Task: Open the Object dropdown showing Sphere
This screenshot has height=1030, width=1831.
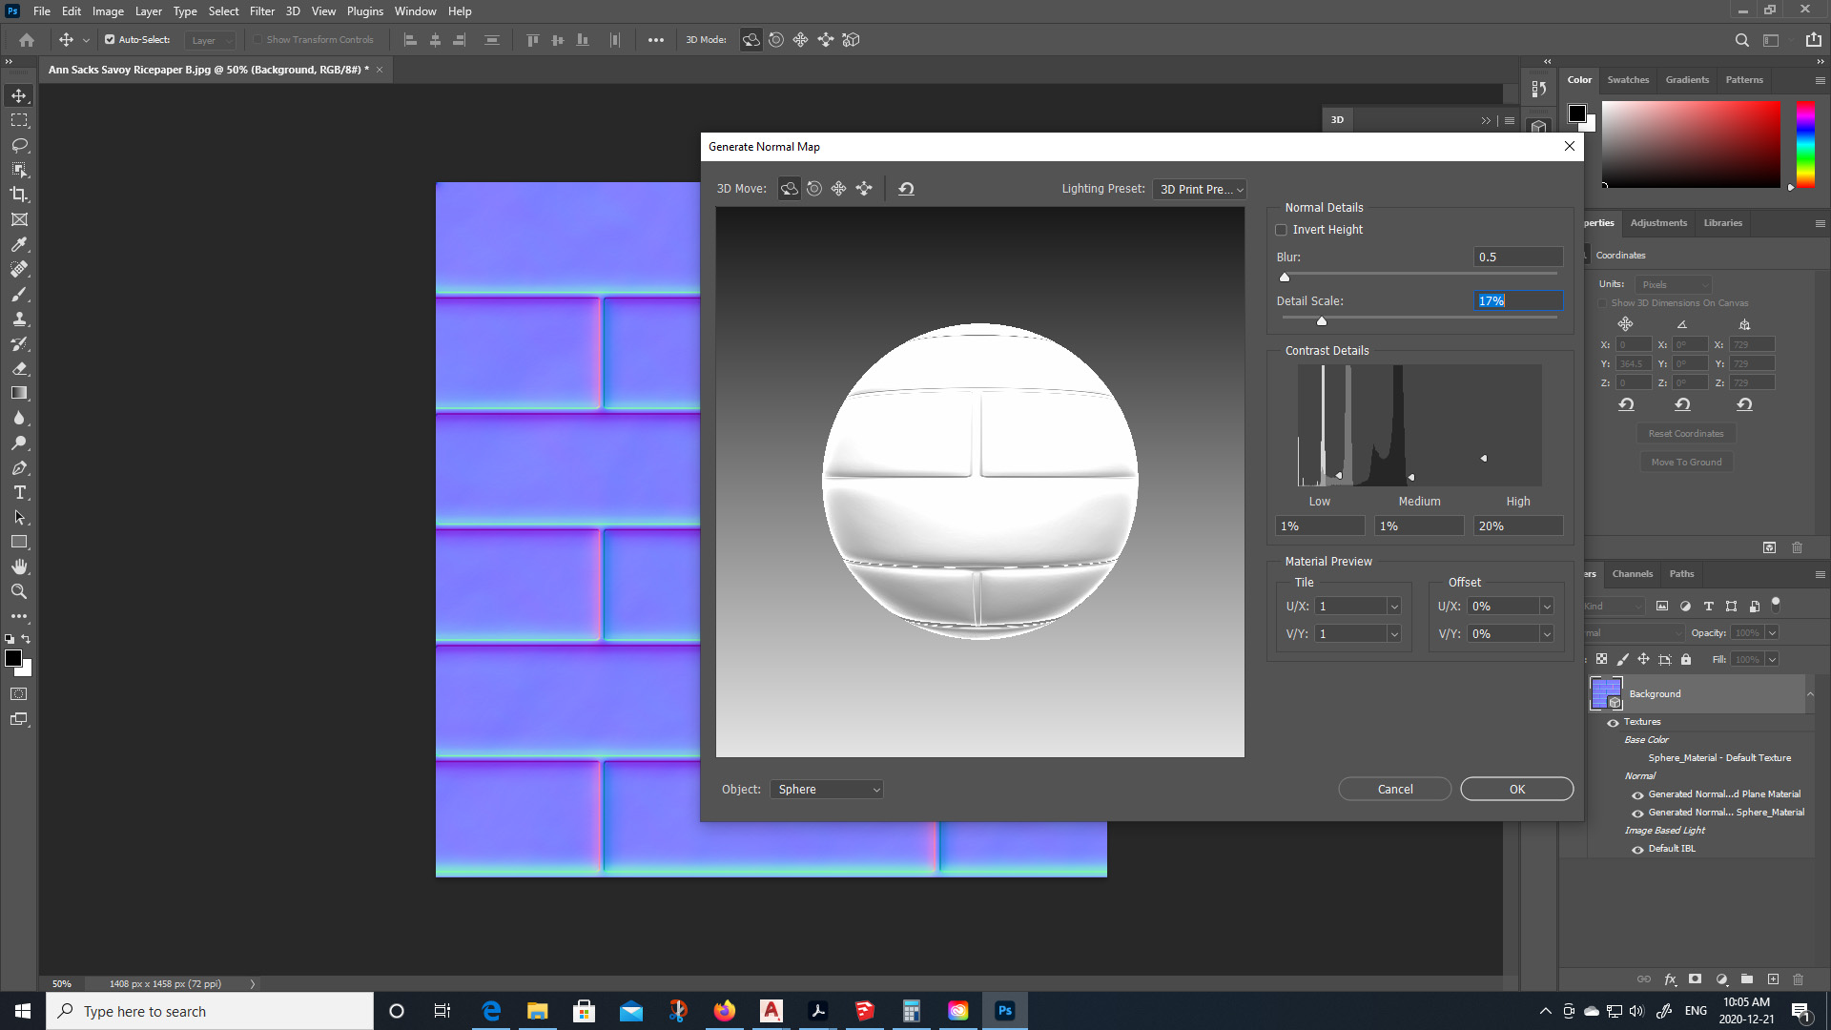Action: [826, 789]
